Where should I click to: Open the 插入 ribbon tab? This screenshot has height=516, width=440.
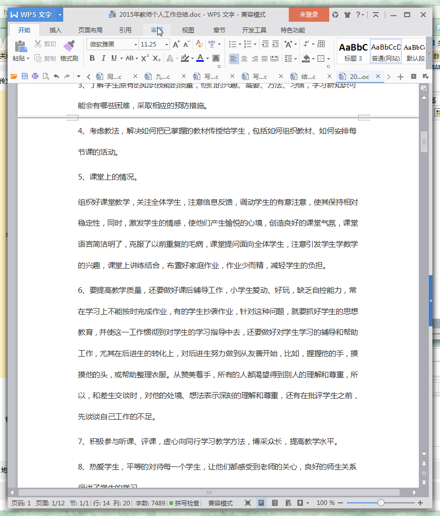pyautogui.click(x=55, y=30)
